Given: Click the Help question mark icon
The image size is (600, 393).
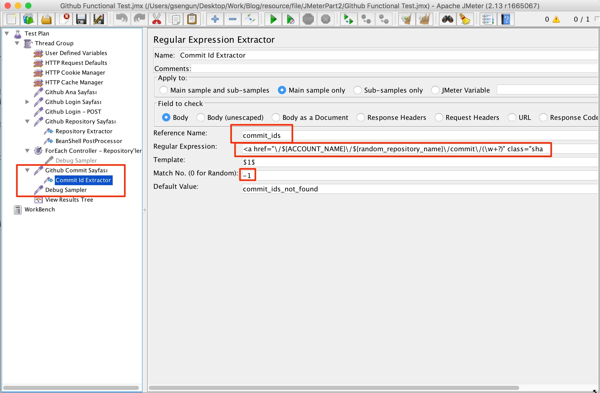Looking at the screenshot, I should coord(505,19).
